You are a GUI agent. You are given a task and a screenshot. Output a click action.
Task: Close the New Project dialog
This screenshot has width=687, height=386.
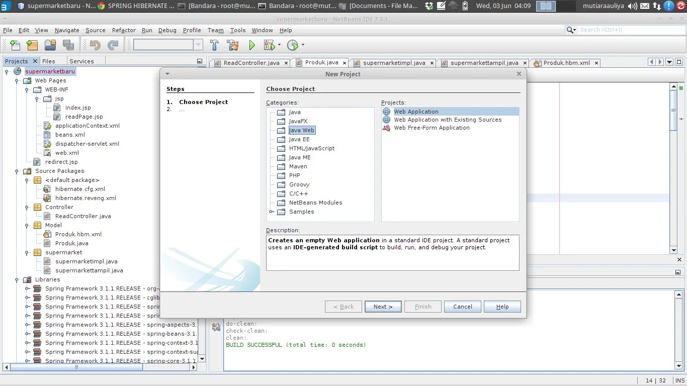pyautogui.click(x=519, y=74)
